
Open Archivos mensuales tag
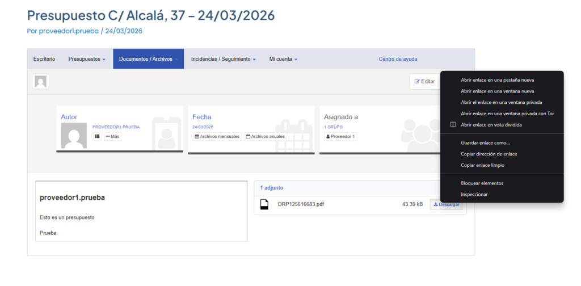217,136
